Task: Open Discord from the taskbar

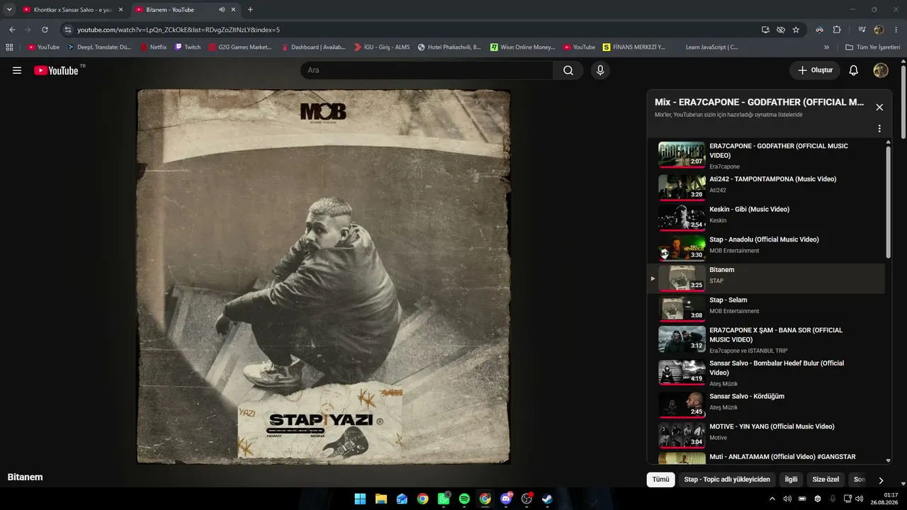Action: (506, 499)
